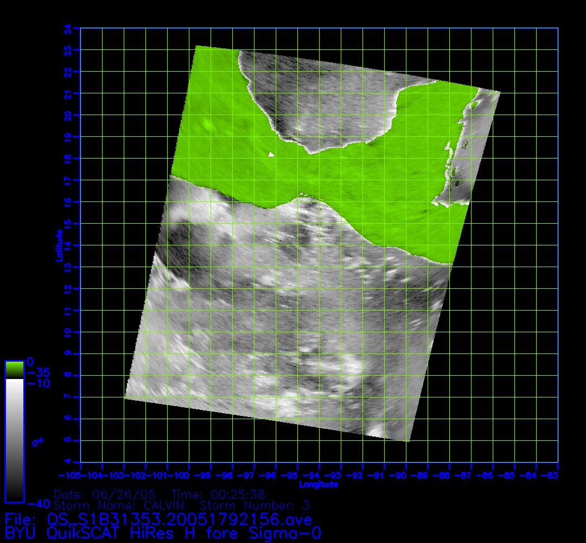Click latitude tick label 4
Screen dimensions: 586x543
68,462
